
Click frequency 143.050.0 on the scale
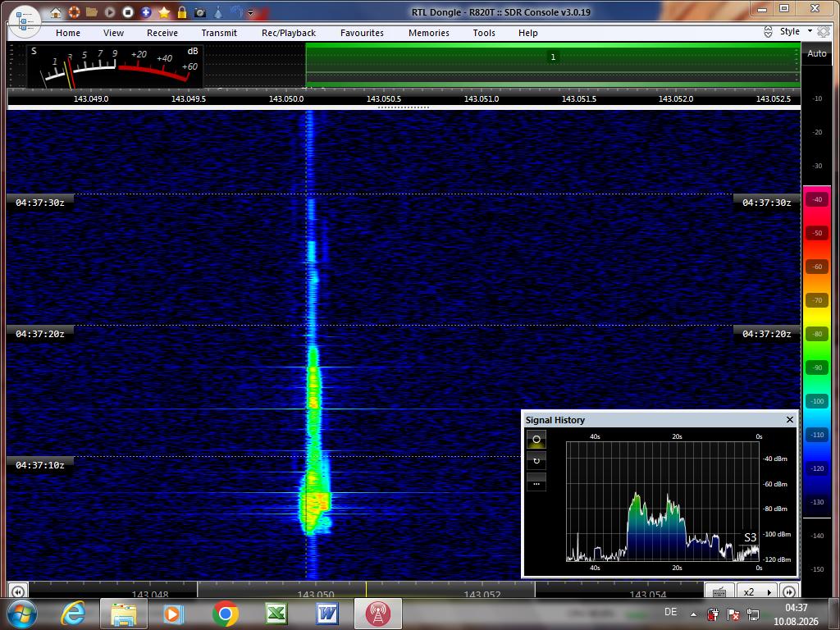coord(286,98)
